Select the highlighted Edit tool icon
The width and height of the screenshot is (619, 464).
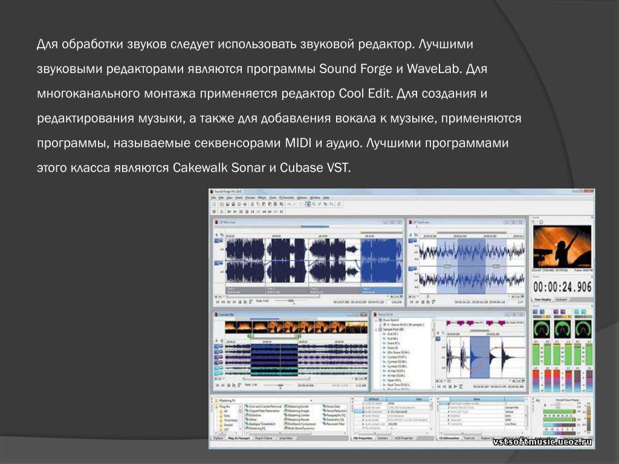tap(308, 204)
